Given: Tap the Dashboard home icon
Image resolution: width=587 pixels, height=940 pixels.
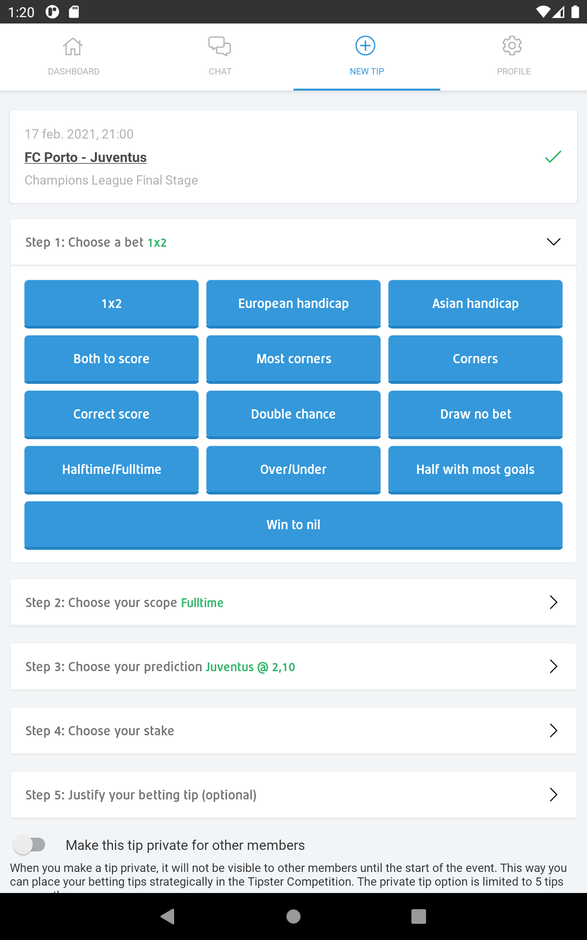Looking at the screenshot, I should tap(73, 47).
